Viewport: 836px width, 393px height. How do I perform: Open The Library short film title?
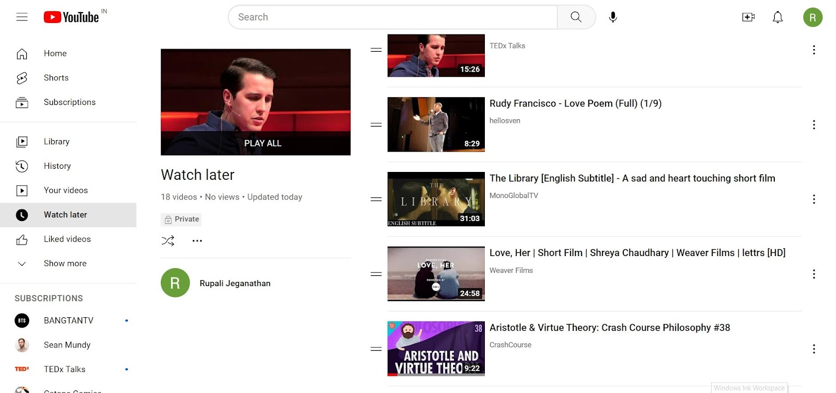click(x=632, y=178)
